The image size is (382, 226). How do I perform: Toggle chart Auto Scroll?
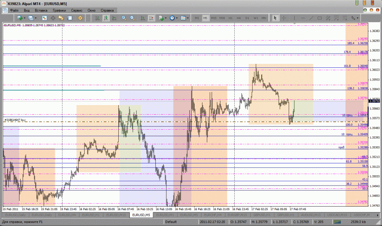(x=143, y=18)
